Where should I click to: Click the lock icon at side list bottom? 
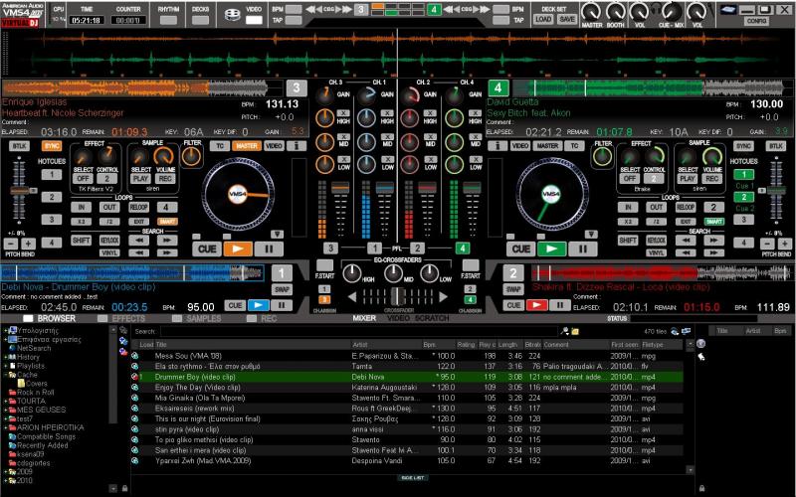tap(701, 488)
